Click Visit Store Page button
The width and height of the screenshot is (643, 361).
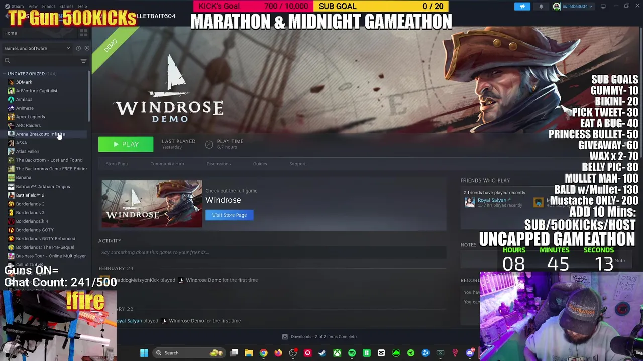(229, 215)
